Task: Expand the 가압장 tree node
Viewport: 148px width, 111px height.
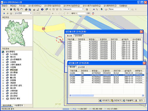Action: coord(3,83)
